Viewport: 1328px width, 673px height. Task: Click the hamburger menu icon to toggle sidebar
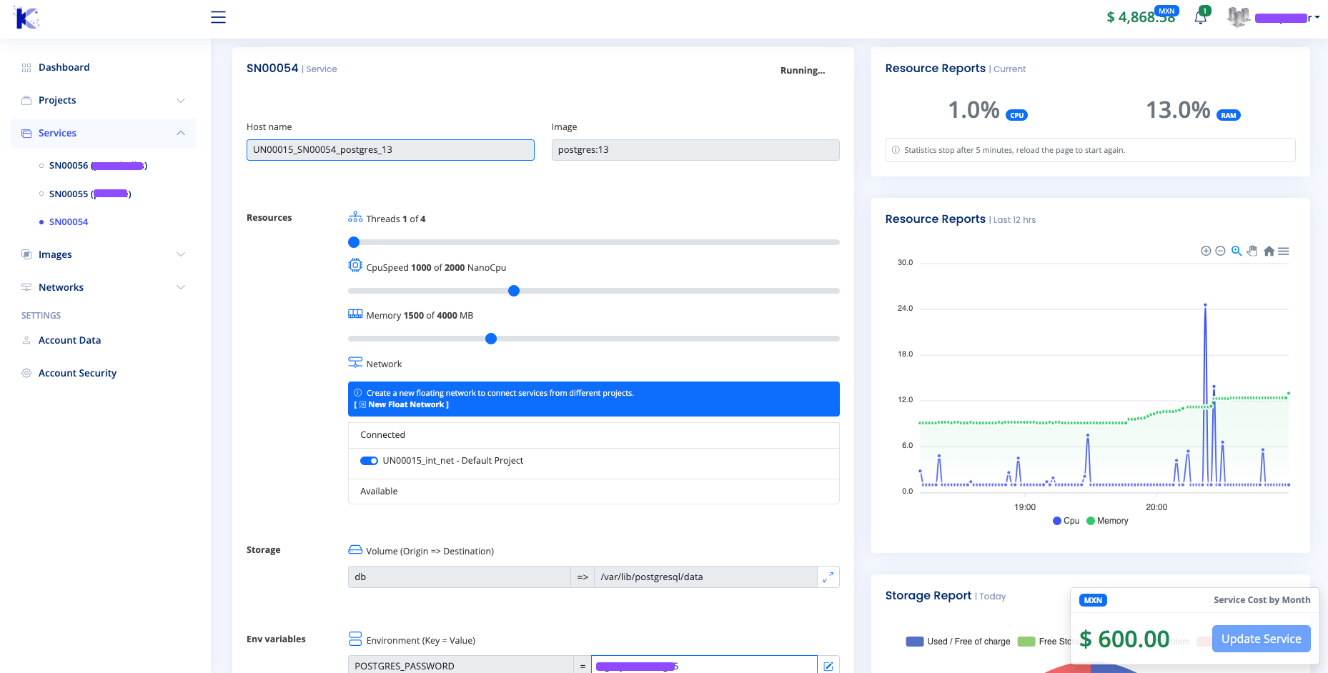pyautogui.click(x=218, y=17)
